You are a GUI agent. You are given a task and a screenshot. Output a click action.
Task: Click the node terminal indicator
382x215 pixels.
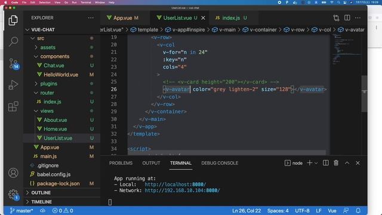pos(294,163)
